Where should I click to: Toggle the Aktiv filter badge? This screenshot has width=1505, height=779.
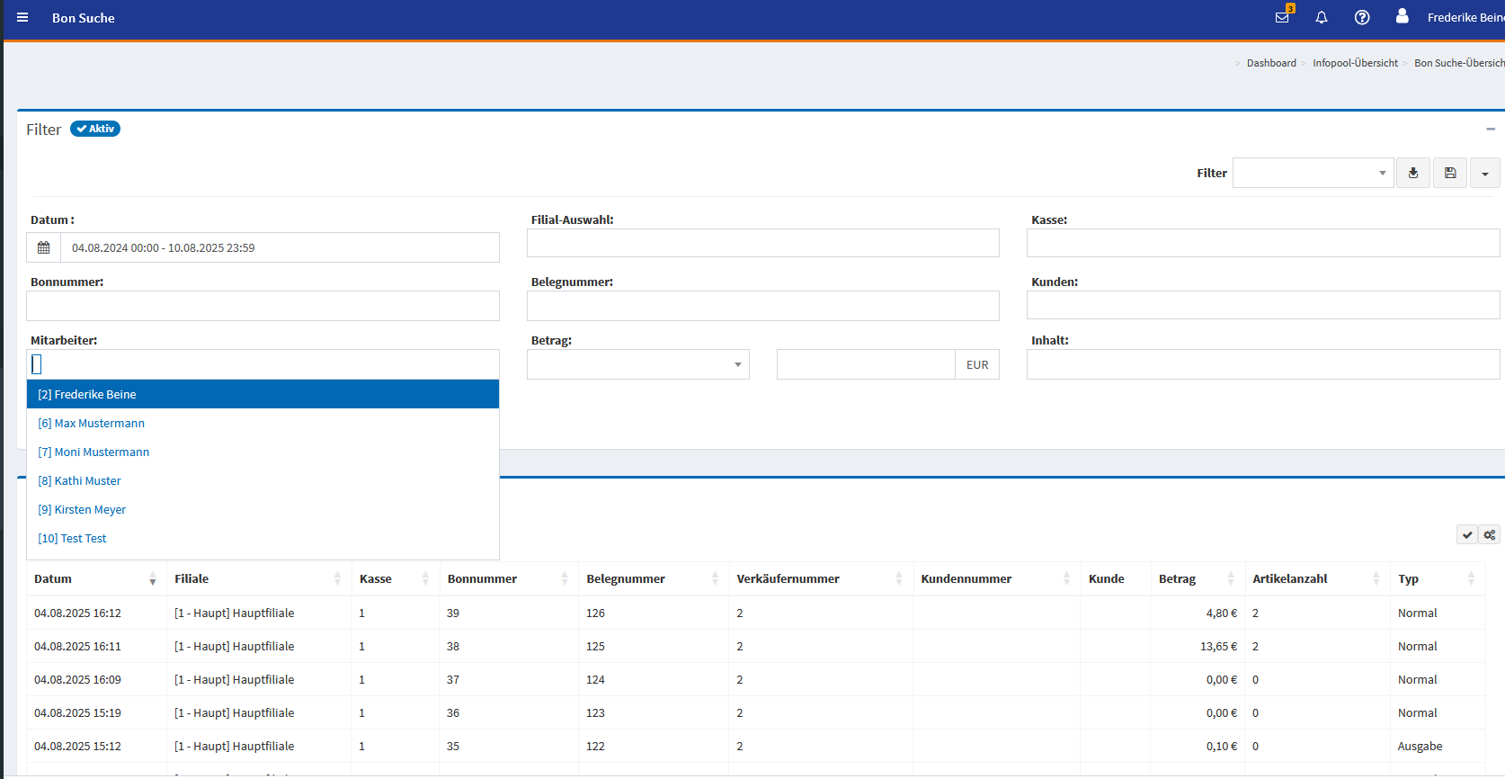point(95,129)
